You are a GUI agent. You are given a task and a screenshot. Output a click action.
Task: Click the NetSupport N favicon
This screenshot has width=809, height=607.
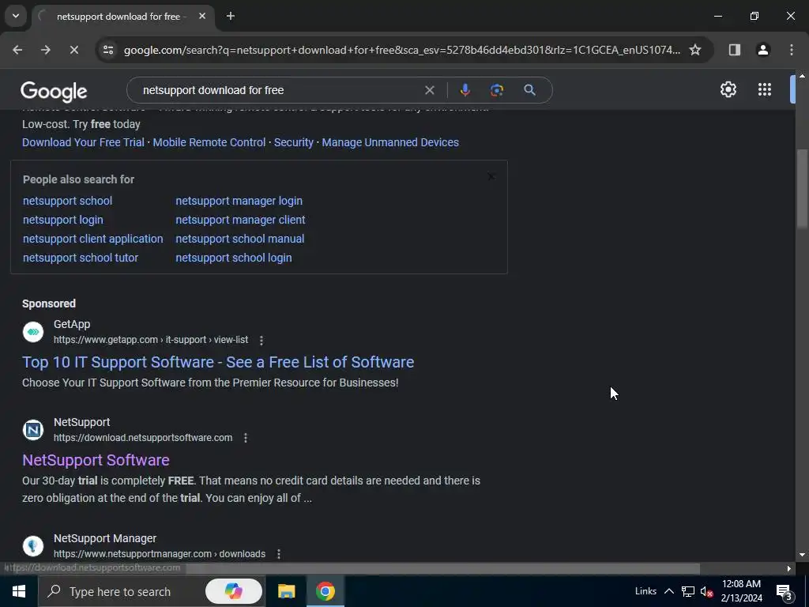(33, 429)
